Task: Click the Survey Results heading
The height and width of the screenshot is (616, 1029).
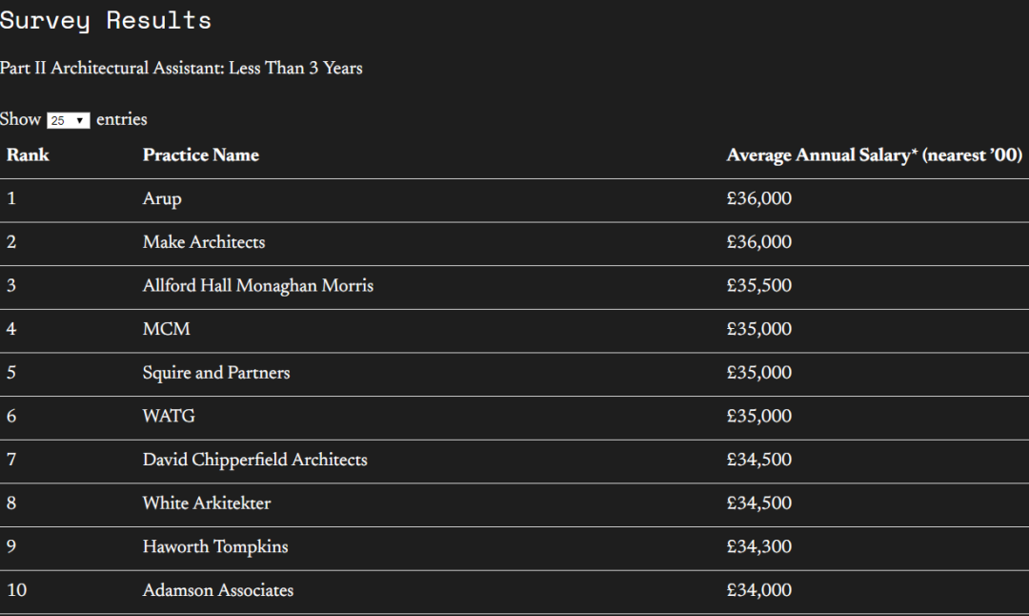Action: point(106,21)
